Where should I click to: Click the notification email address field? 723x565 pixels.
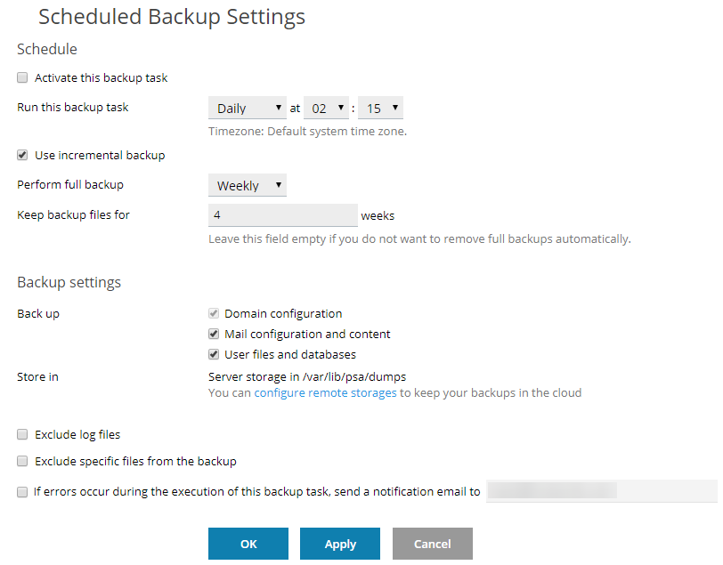pyautogui.click(x=601, y=491)
